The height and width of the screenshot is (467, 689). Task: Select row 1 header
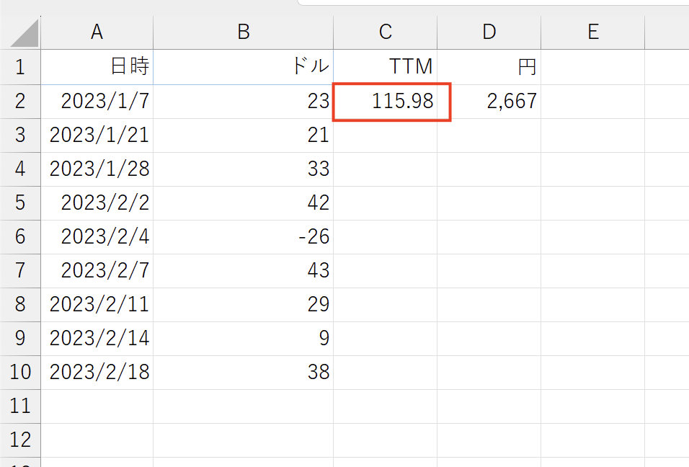tap(20, 67)
